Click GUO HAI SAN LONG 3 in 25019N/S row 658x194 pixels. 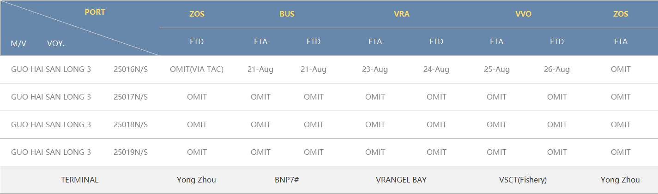pos(51,153)
